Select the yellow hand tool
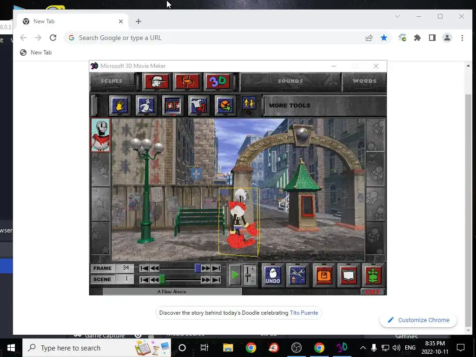Viewport: 476px width, 357px height. [119, 106]
